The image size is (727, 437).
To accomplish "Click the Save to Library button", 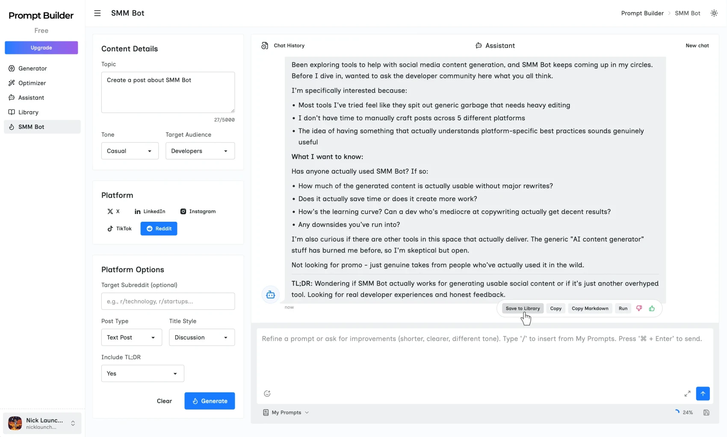I will tap(523, 308).
